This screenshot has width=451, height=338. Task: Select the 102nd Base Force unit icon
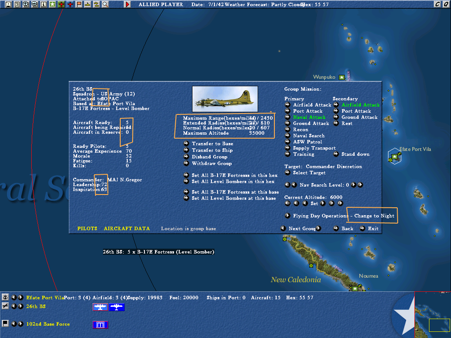click(x=100, y=325)
